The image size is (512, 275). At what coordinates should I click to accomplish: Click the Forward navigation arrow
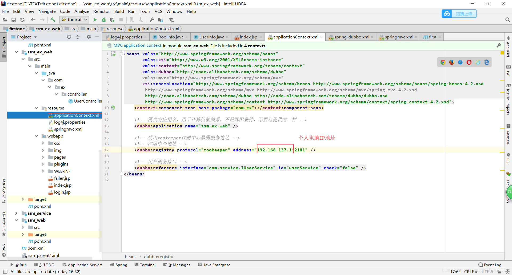coord(42,20)
